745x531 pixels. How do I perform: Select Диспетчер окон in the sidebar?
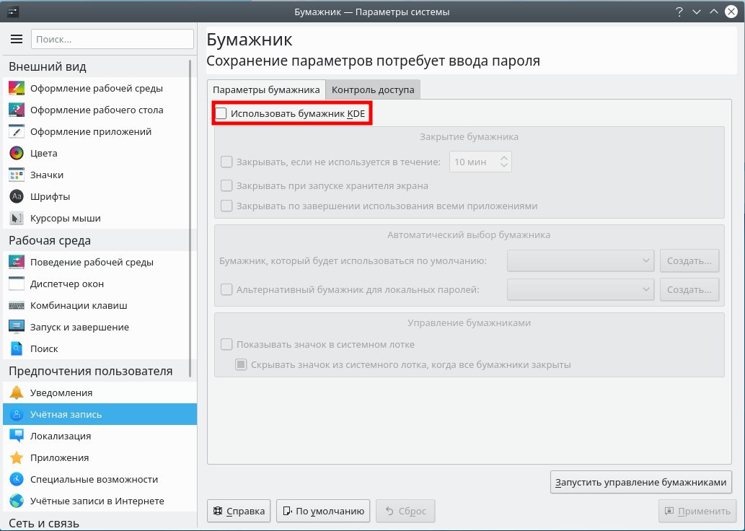click(100, 284)
